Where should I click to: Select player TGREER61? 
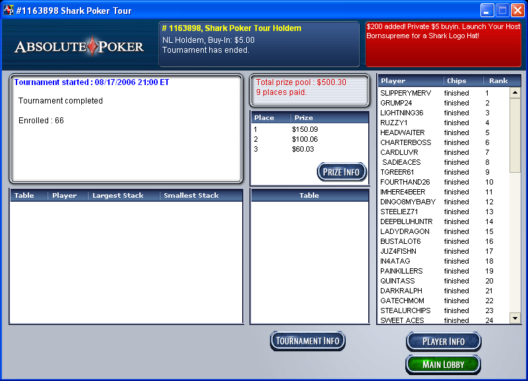[x=444, y=172]
